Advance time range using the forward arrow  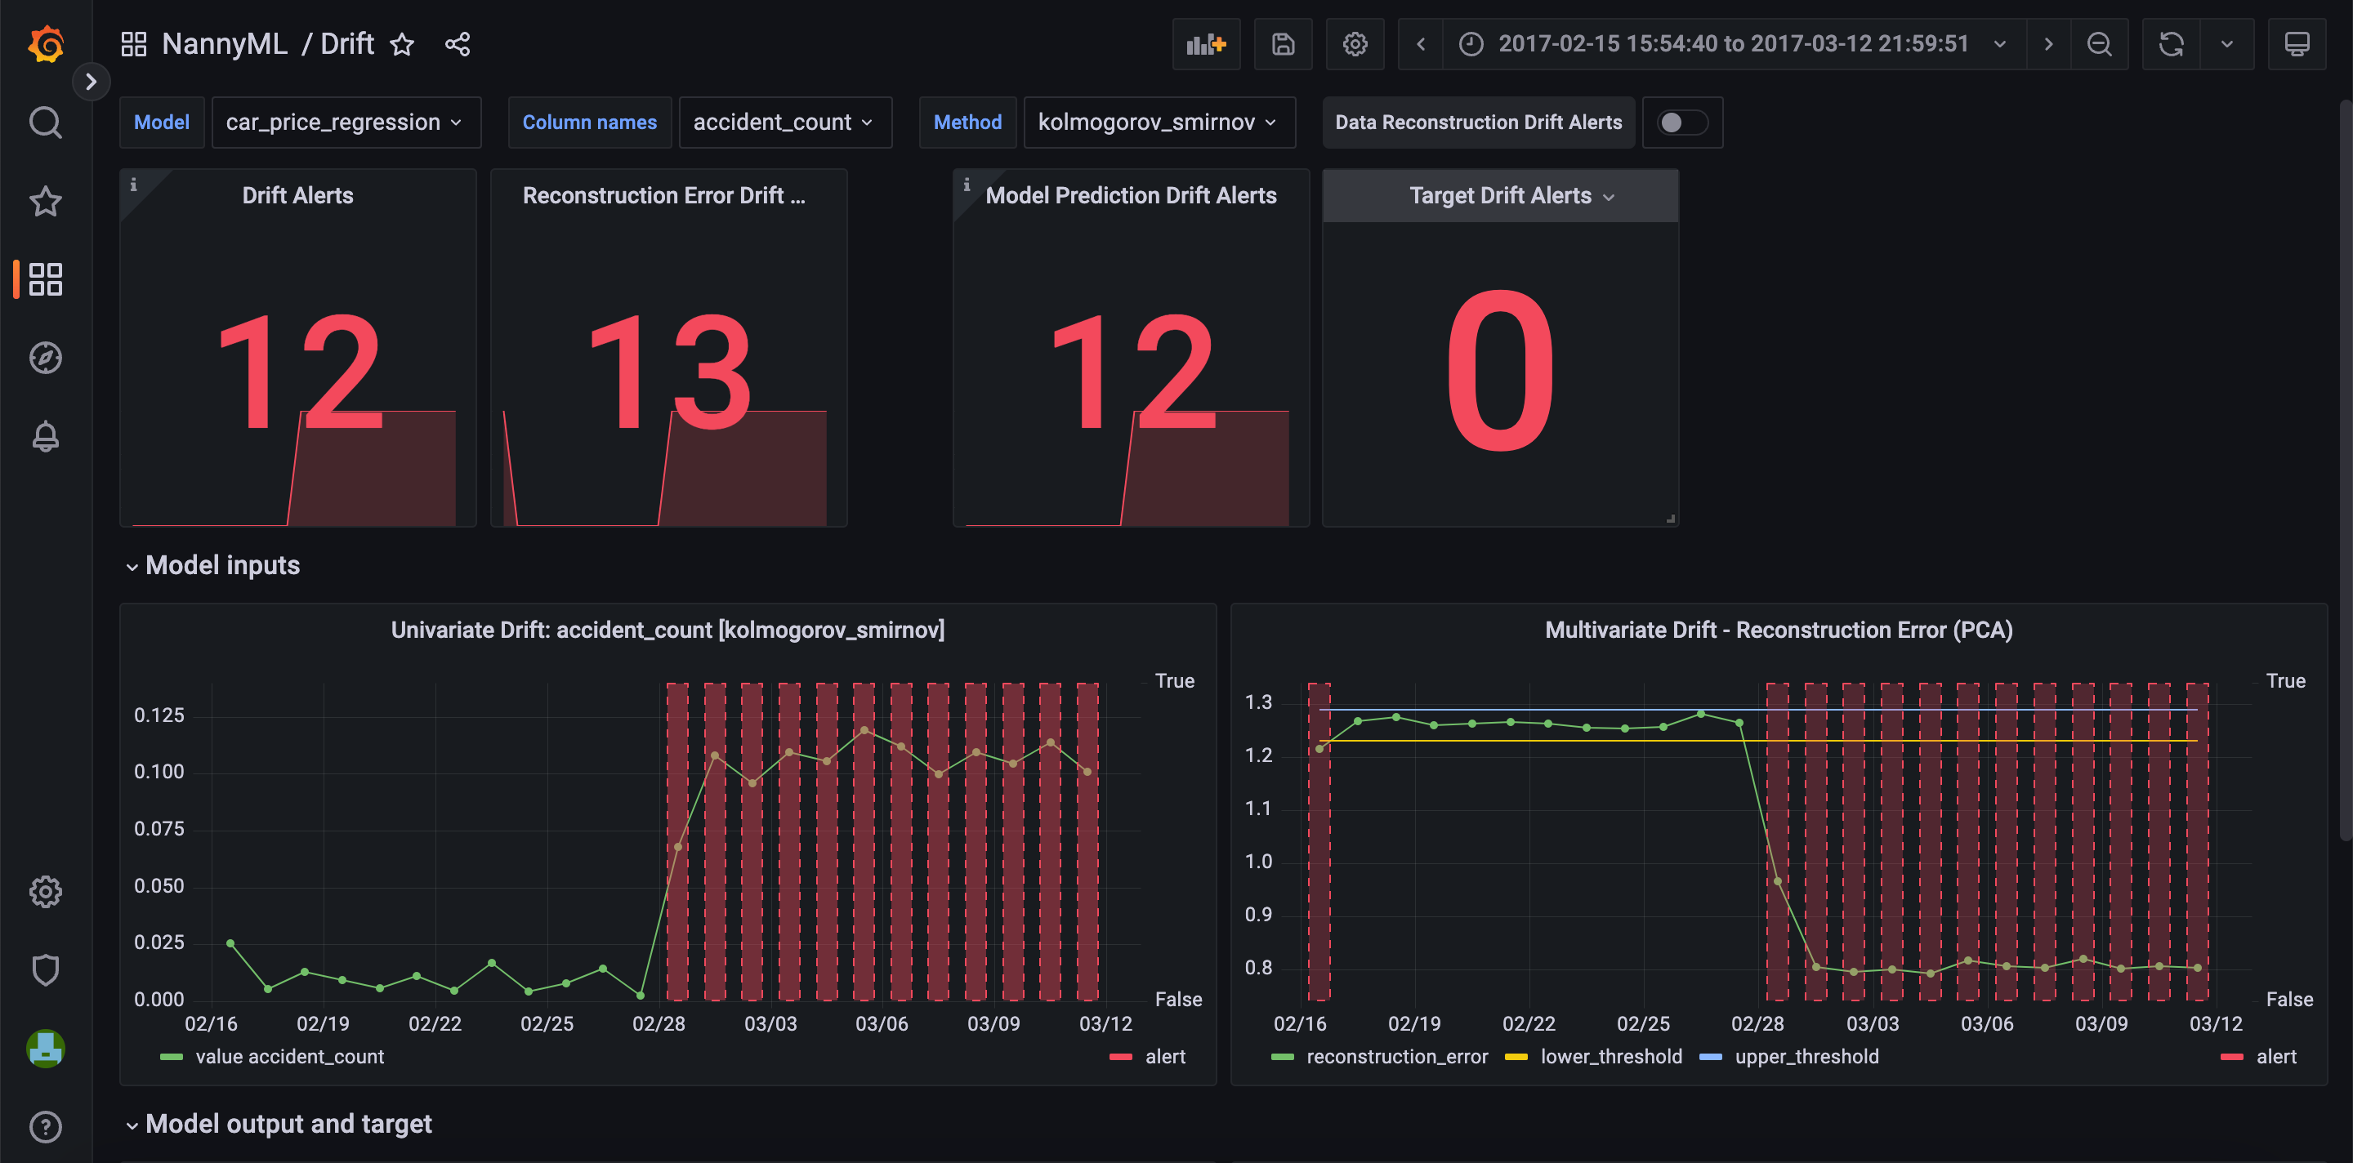pos(2048,43)
